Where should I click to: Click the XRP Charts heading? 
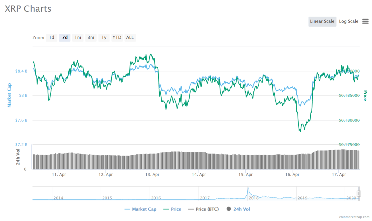tap(28, 9)
